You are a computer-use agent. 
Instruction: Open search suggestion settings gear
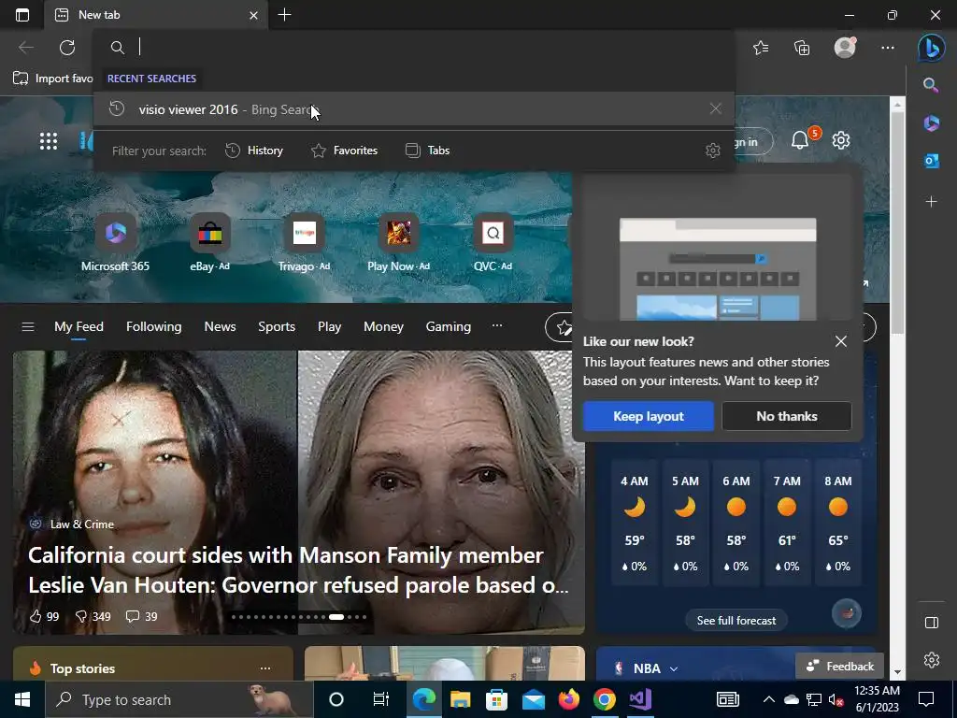point(713,151)
